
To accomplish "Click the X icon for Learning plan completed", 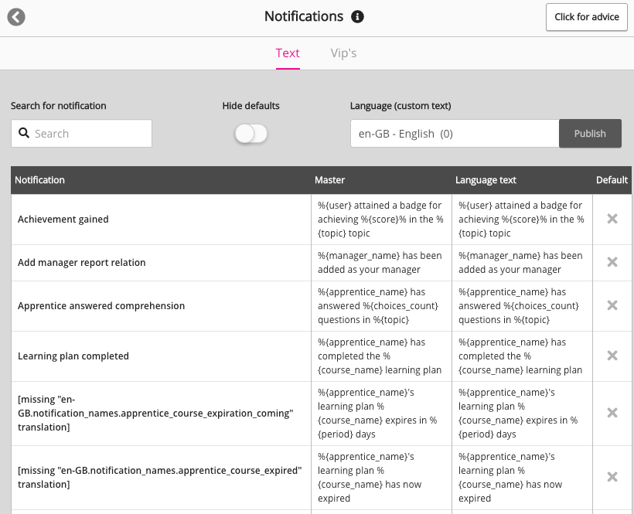I will [x=612, y=356].
